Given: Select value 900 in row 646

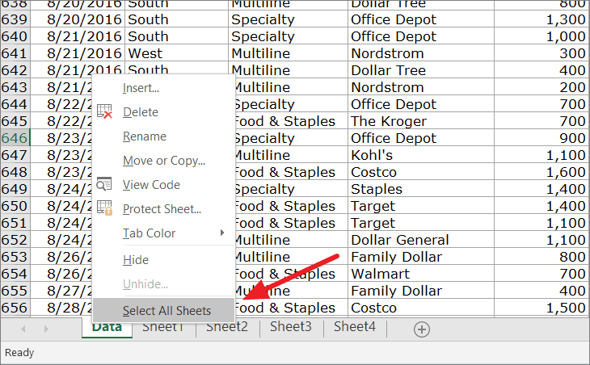Looking at the screenshot, I should pos(542,138).
